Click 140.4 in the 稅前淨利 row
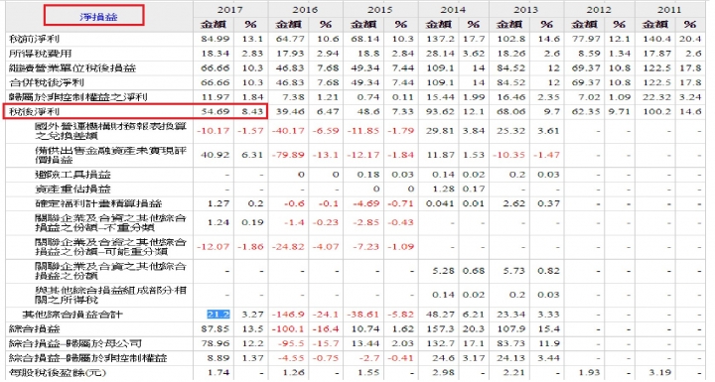 pyautogui.click(x=657, y=40)
